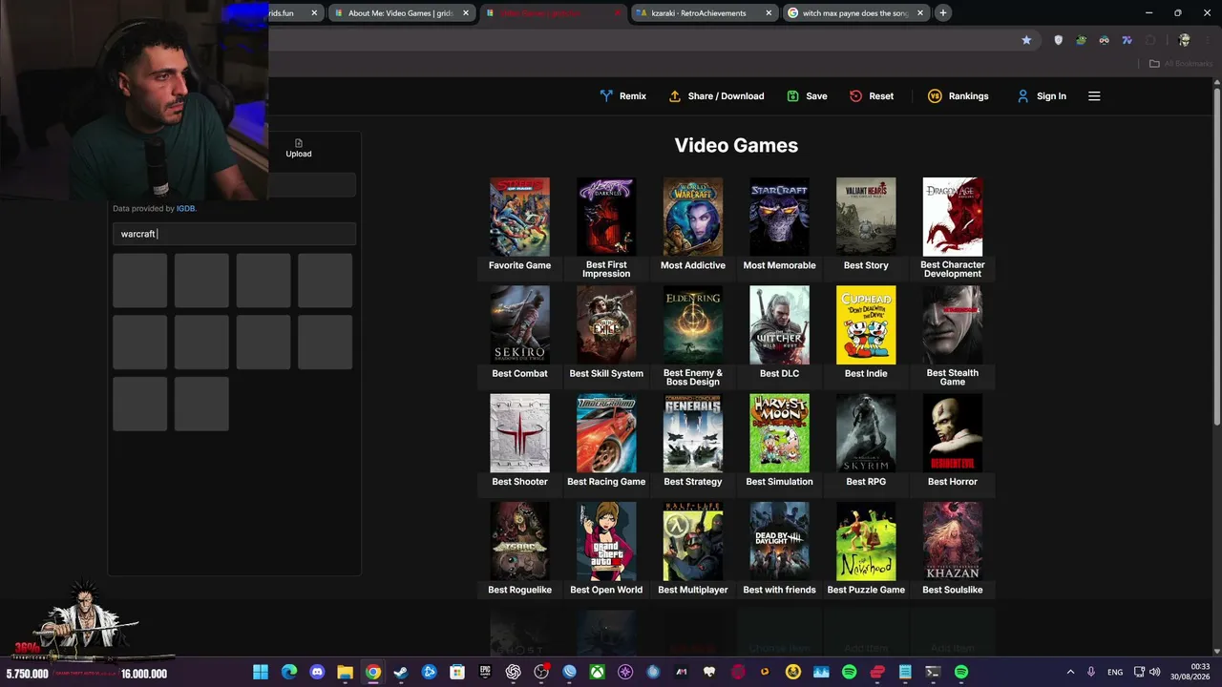Select the Best First Impression cover
The image size is (1222, 687).
tap(606, 217)
